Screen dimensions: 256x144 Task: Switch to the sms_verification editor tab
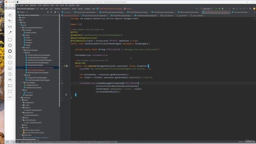[197, 16]
